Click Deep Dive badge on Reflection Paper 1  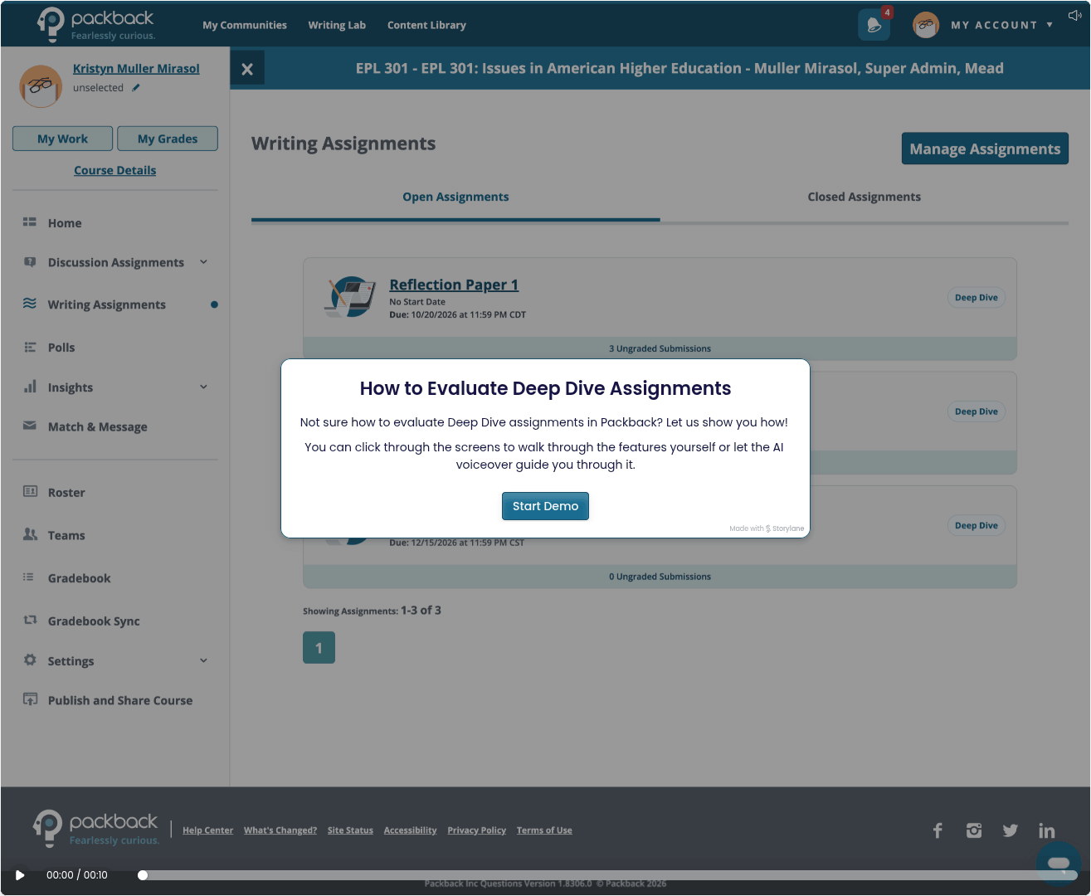(x=977, y=298)
